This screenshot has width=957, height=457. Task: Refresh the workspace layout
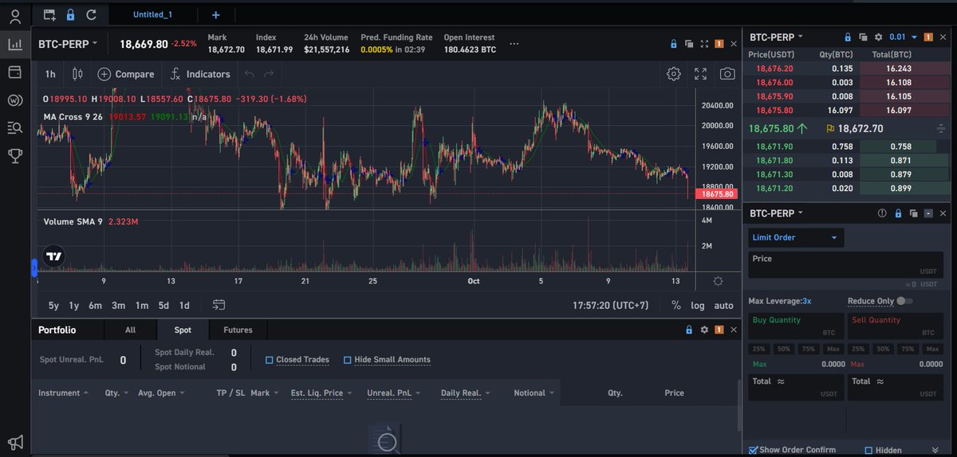(x=91, y=14)
